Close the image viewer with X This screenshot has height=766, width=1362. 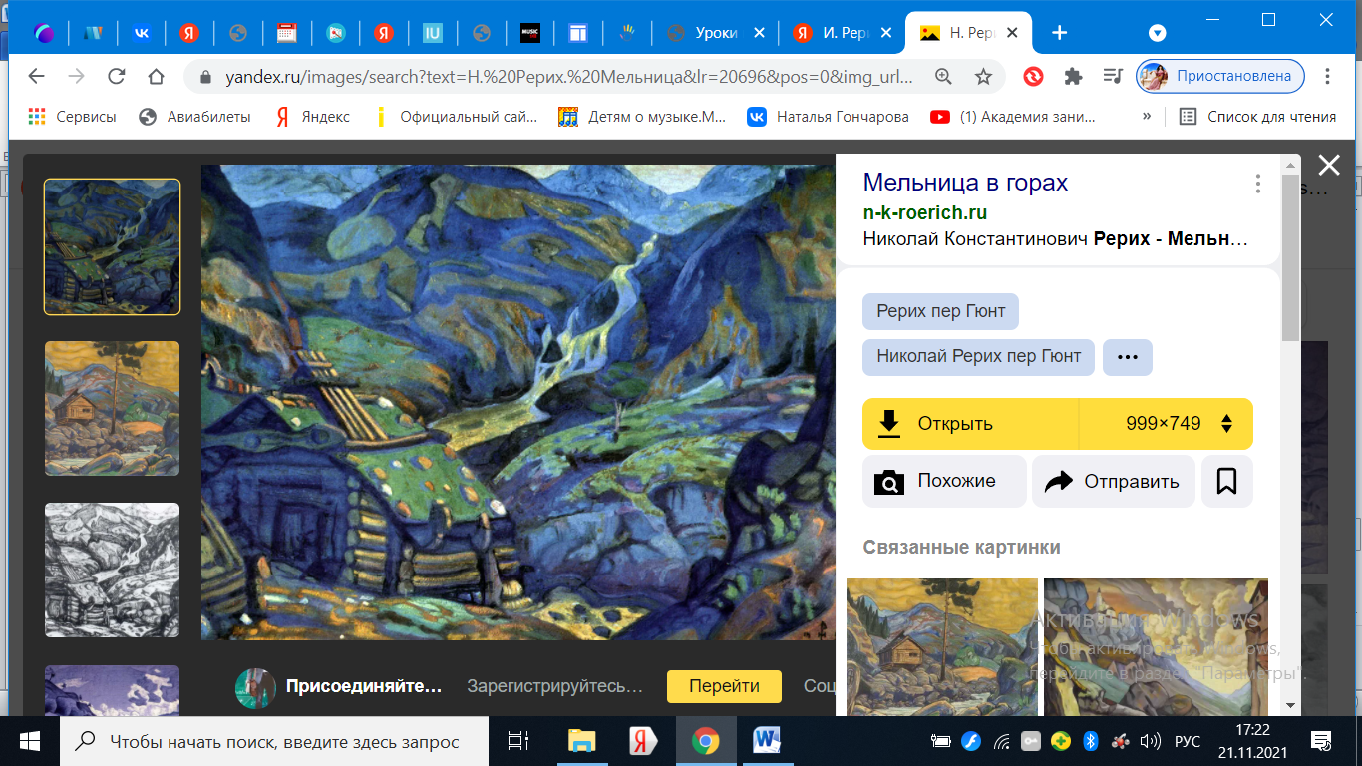point(1328,166)
